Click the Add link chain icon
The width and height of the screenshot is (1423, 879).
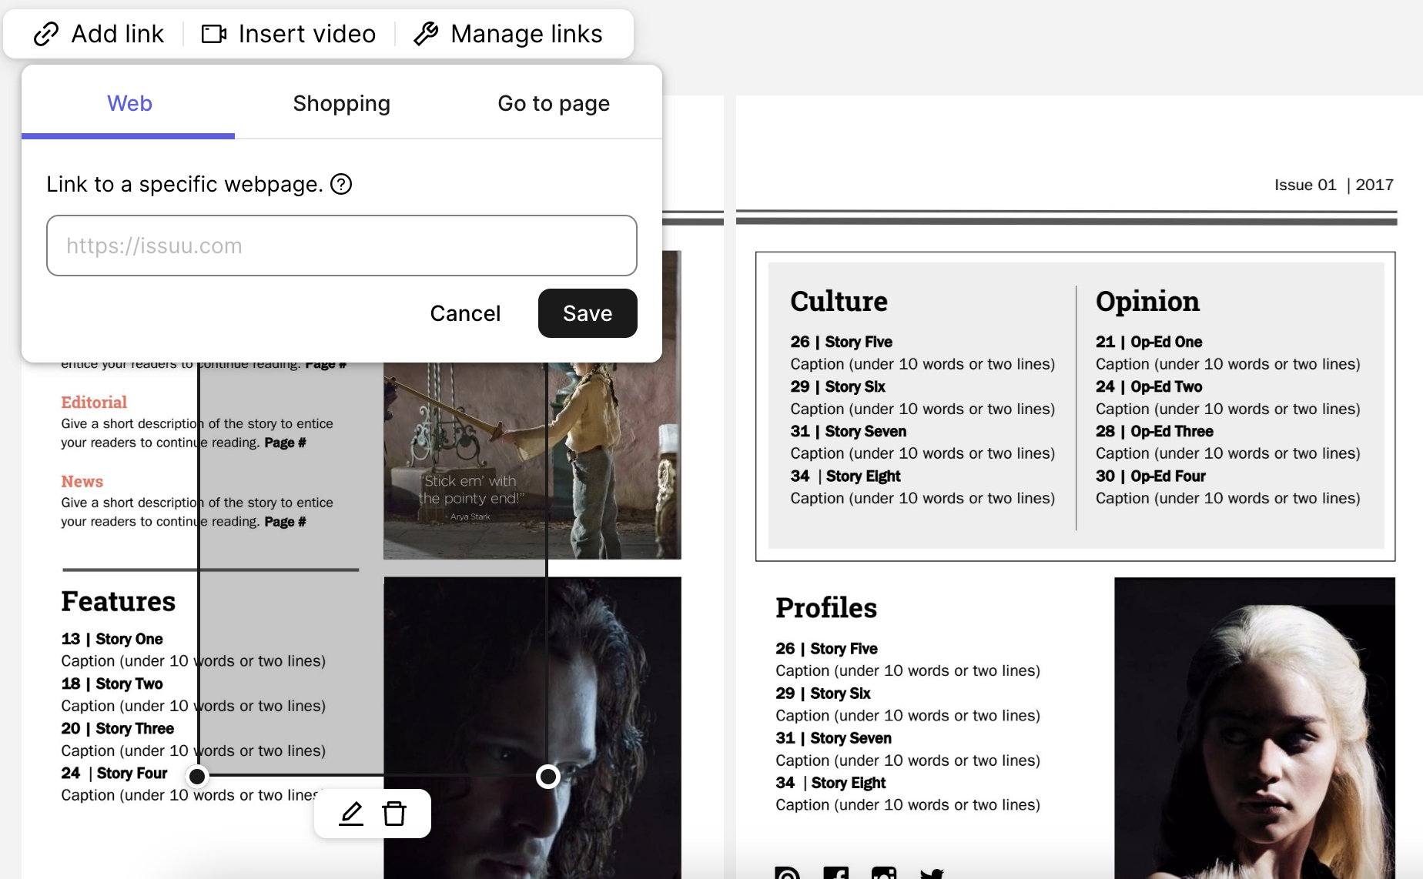[46, 34]
